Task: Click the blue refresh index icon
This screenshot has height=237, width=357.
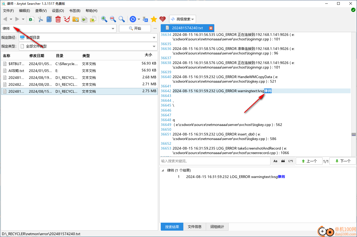Action: (x=133, y=19)
